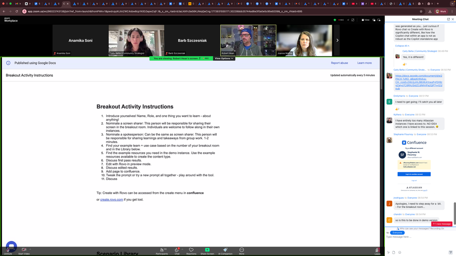Click the info icon beside Published using Google Docs
The height and width of the screenshot is (256, 456).
click(8, 63)
